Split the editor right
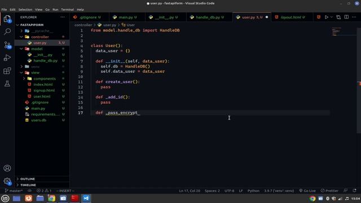This screenshot has width=361, height=203. pos(346,17)
